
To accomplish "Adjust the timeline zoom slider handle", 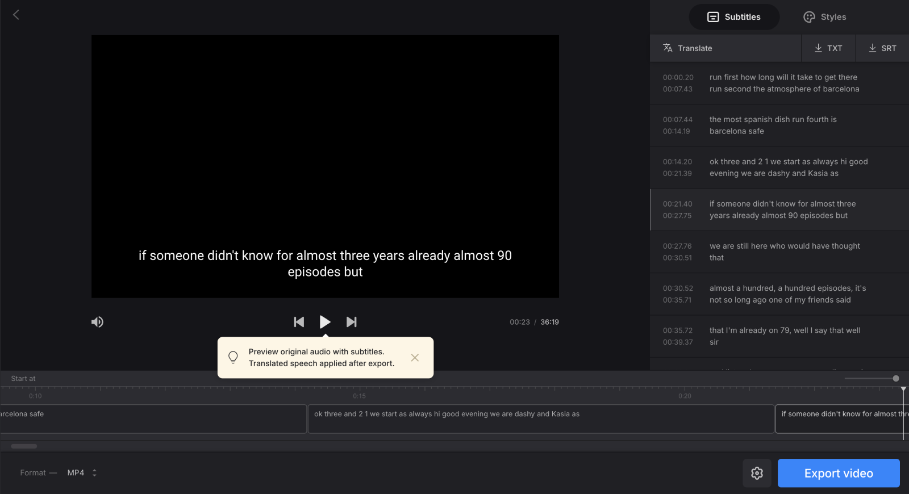I will point(896,379).
